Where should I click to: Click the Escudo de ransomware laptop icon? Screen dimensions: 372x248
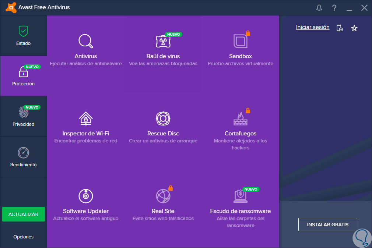point(241,196)
